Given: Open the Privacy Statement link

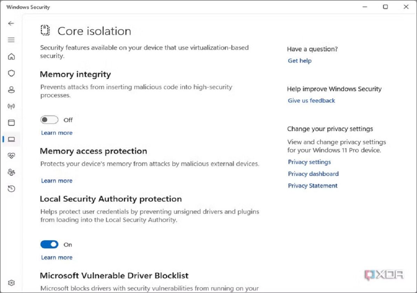Looking at the screenshot, I should [313, 186].
